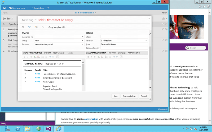Open the Reason dropdown showing New defect reported
This screenshot has width=212, height=132.
[x=82, y=44]
